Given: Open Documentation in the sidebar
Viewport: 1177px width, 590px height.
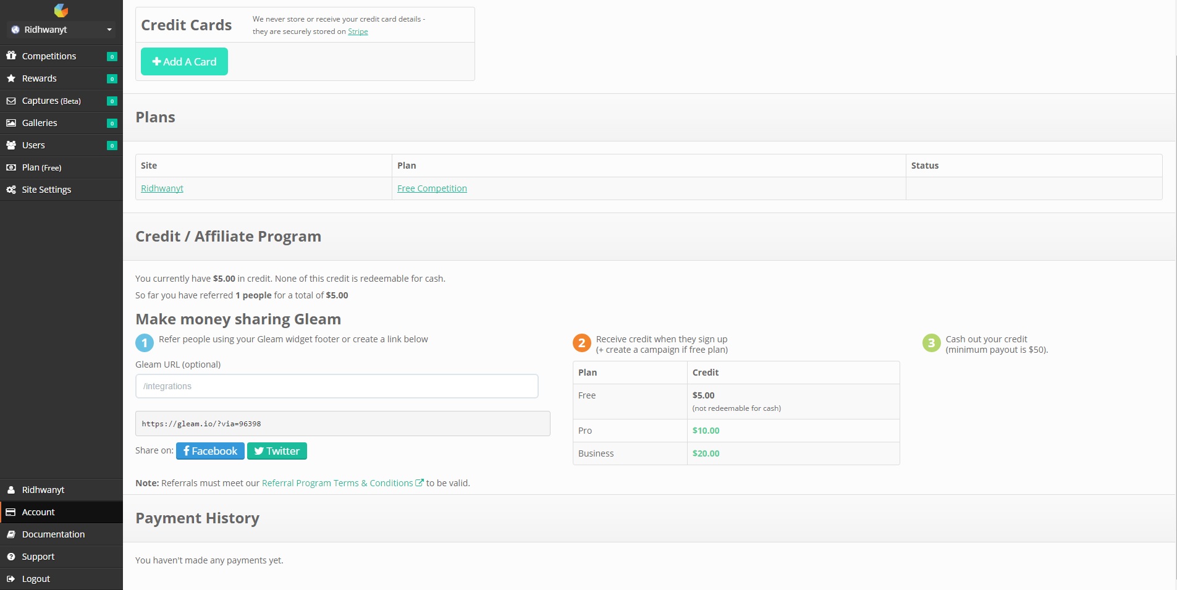Looking at the screenshot, I should tap(61, 534).
